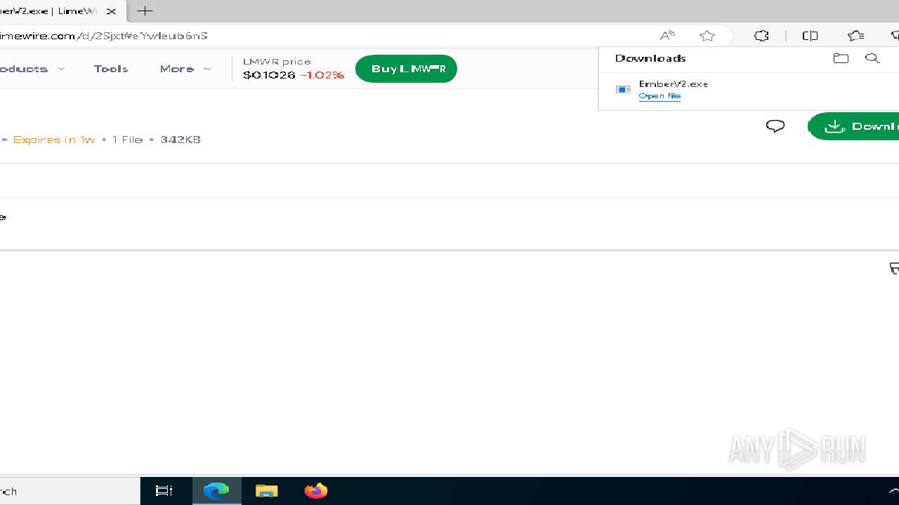
Task: Click the EmberV2.exe file icon
Action: pos(623,90)
